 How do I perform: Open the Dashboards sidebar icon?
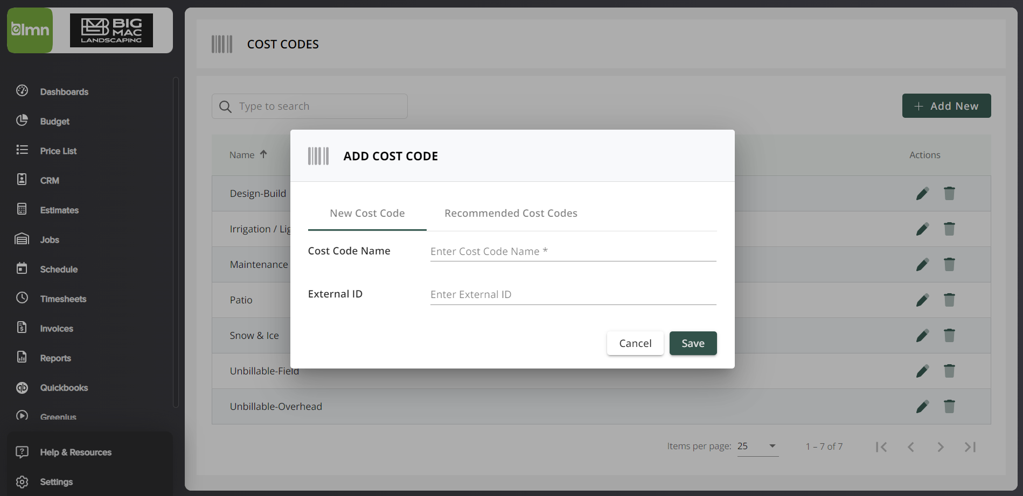[22, 91]
